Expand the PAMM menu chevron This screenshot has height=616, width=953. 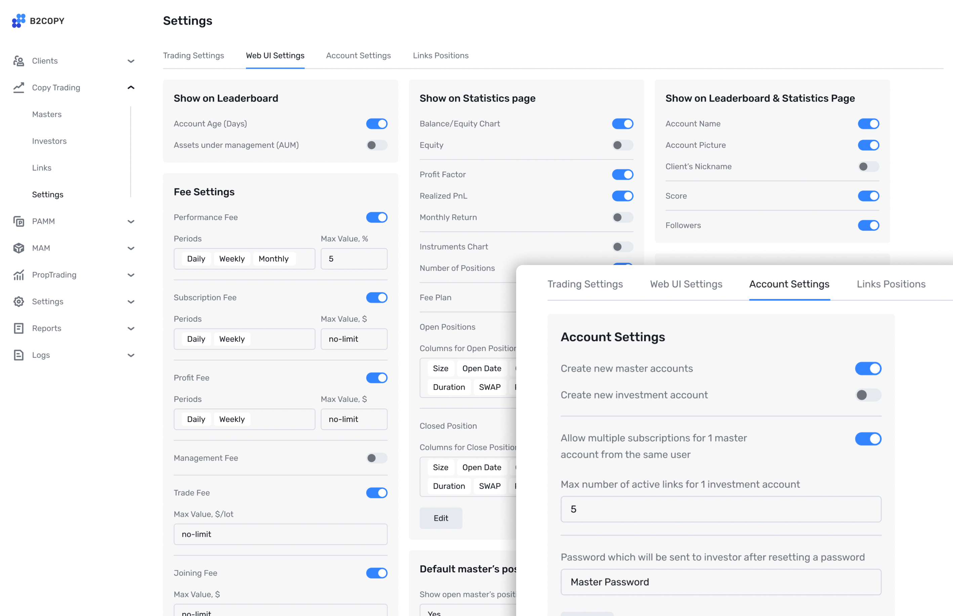pyautogui.click(x=131, y=221)
